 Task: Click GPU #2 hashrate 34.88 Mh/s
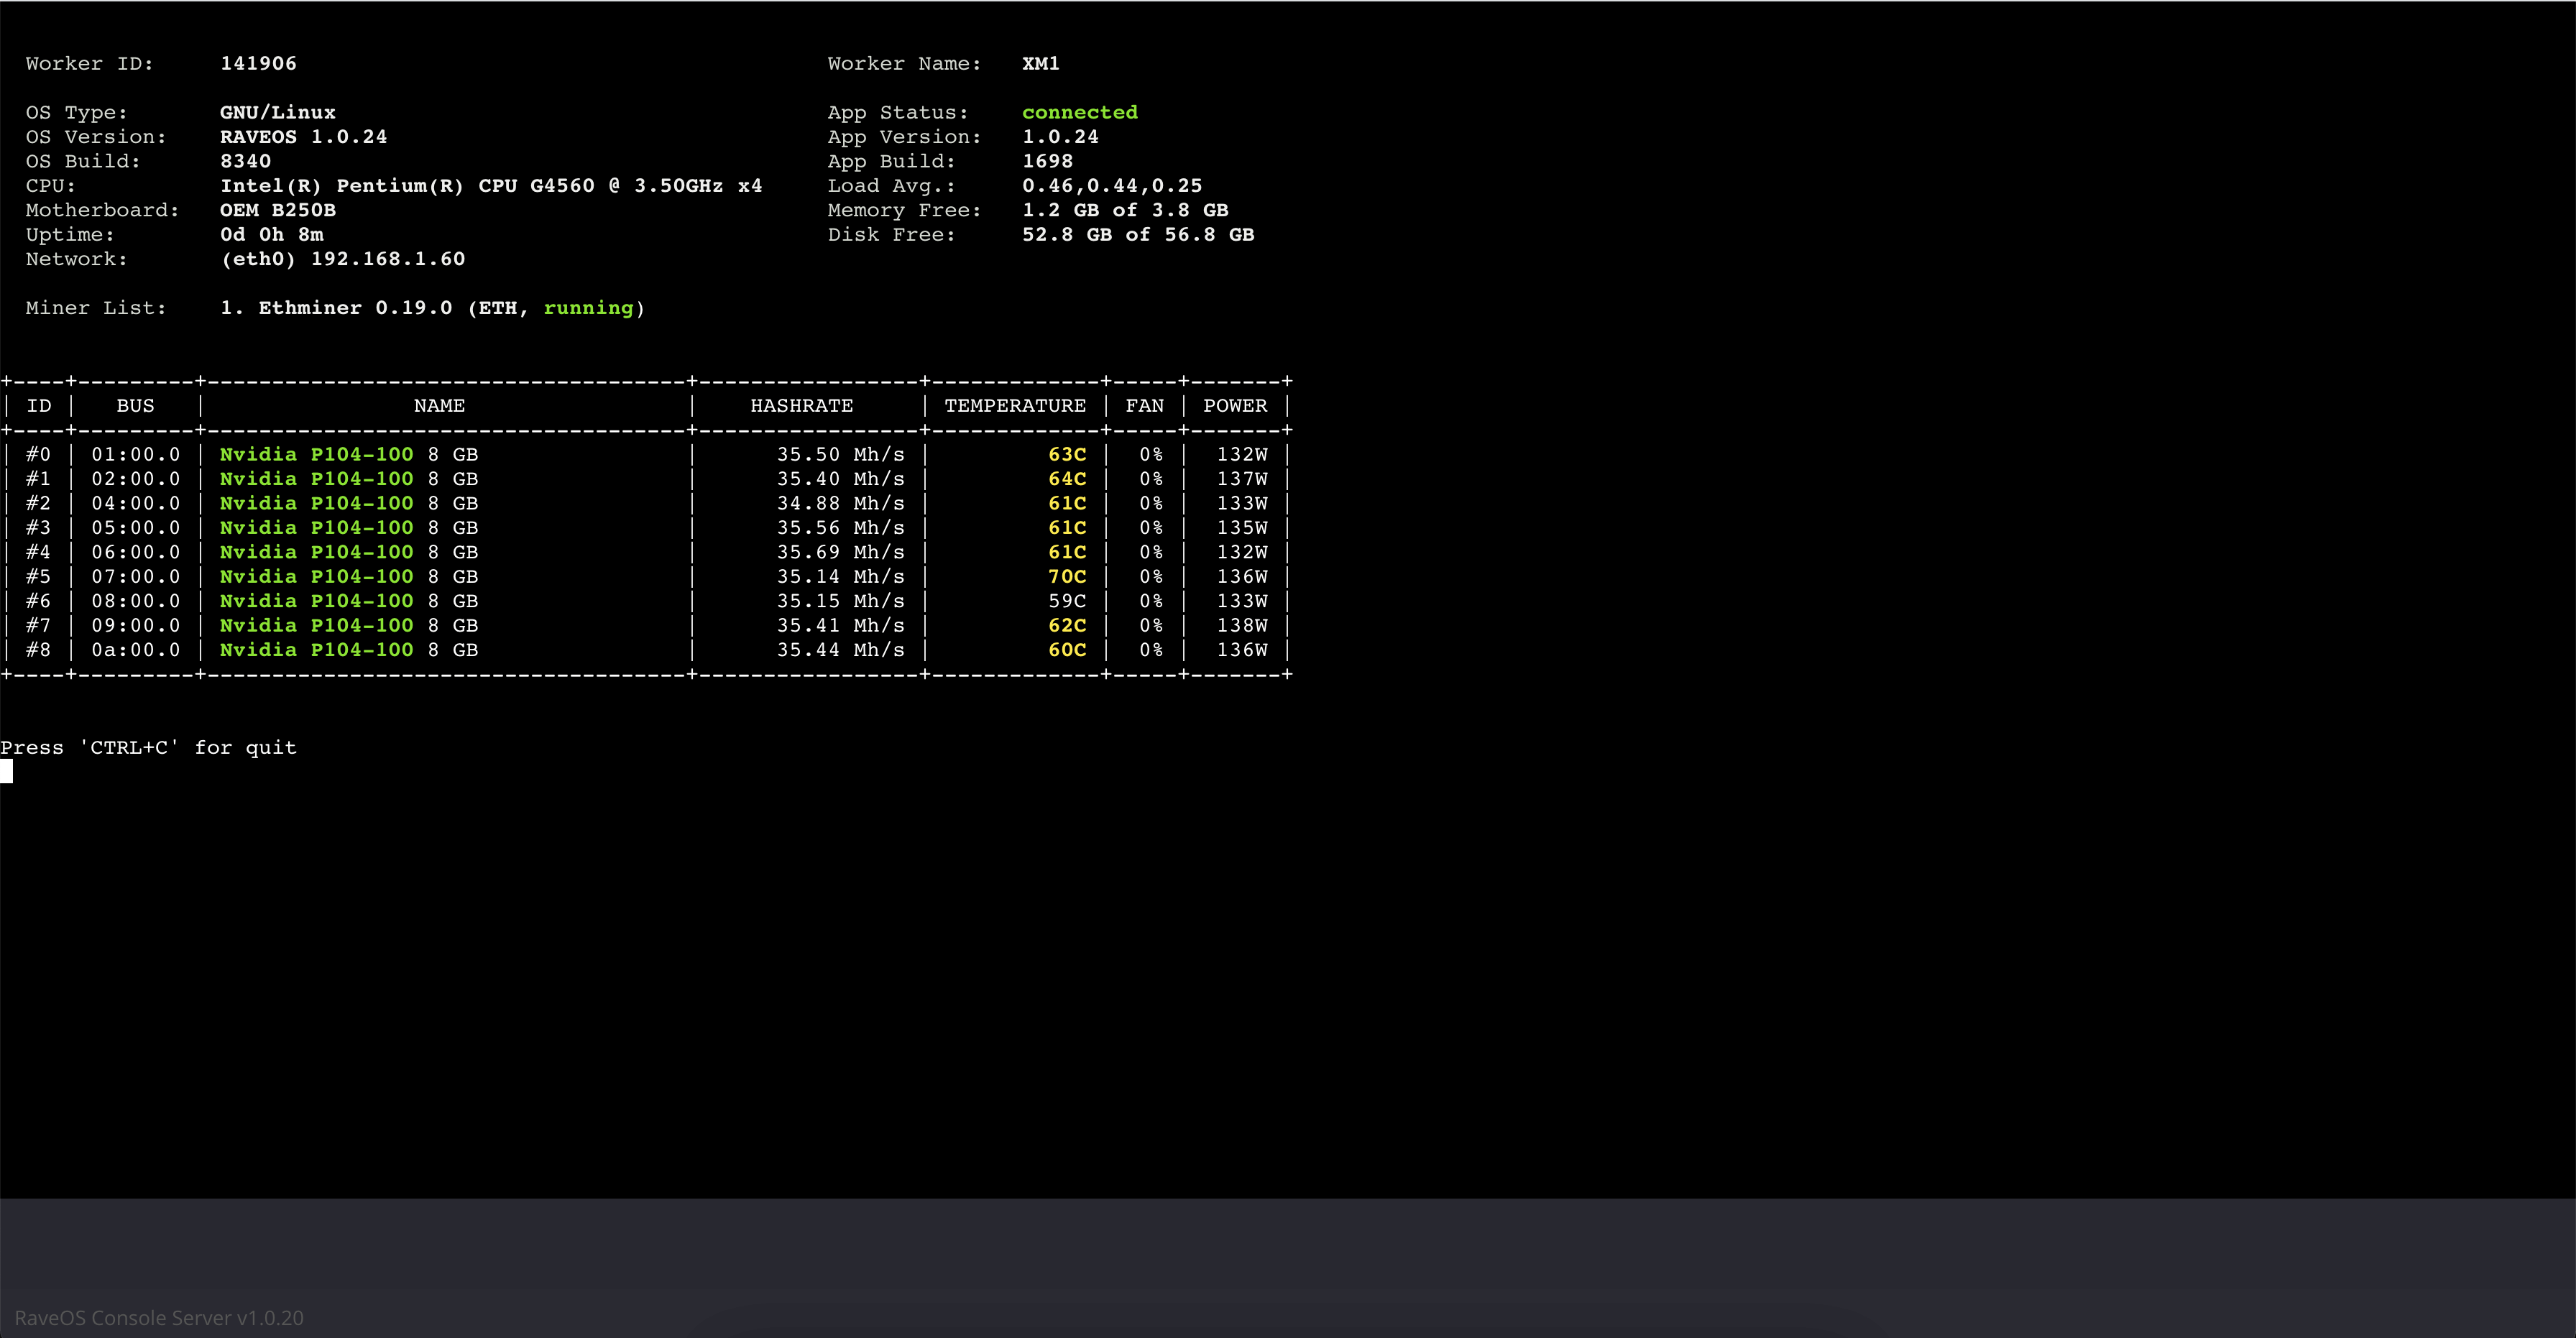(840, 504)
